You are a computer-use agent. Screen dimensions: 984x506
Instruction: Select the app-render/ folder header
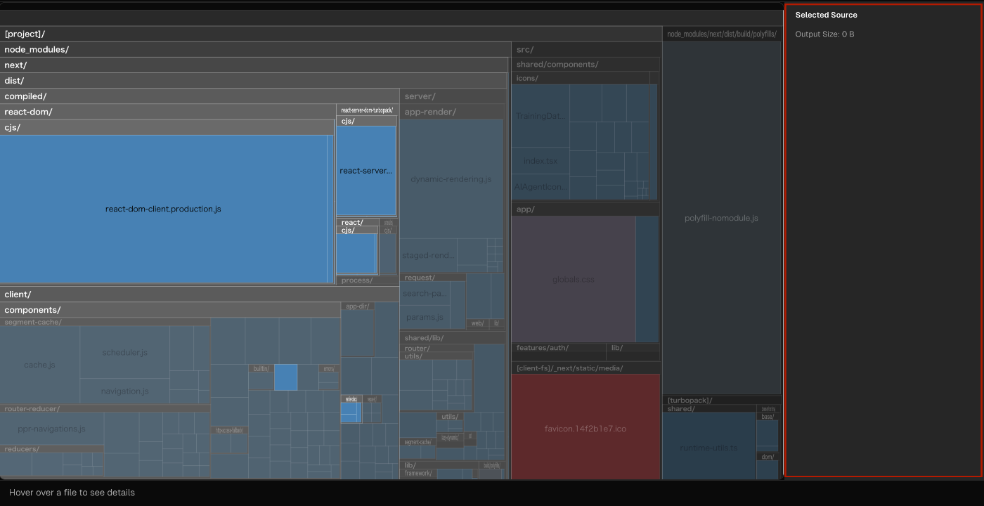click(452, 112)
